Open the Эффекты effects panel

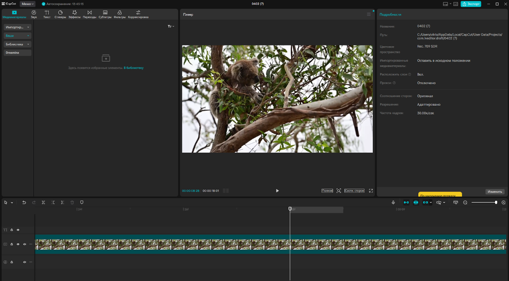(x=74, y=14)
